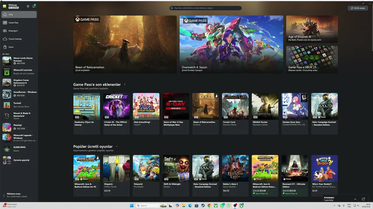
Task: Open Kitaplığım library section
Action: pyautogui.click(x=19, y=31)
